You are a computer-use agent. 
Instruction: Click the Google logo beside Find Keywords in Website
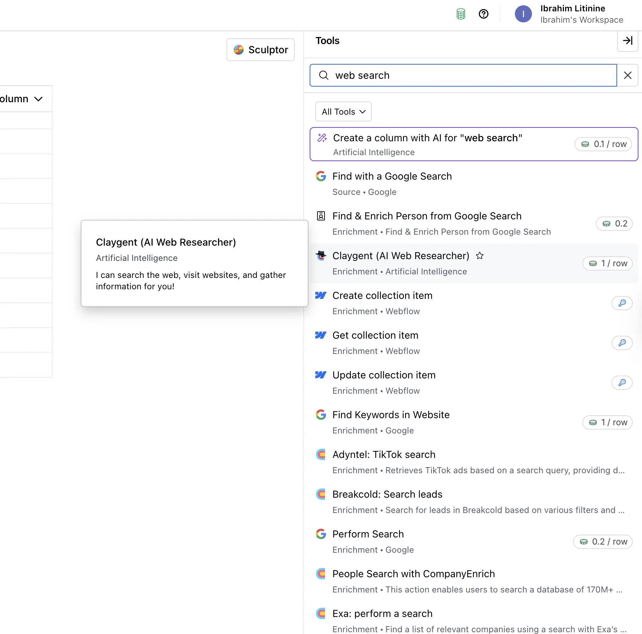[x=321, y=415]
